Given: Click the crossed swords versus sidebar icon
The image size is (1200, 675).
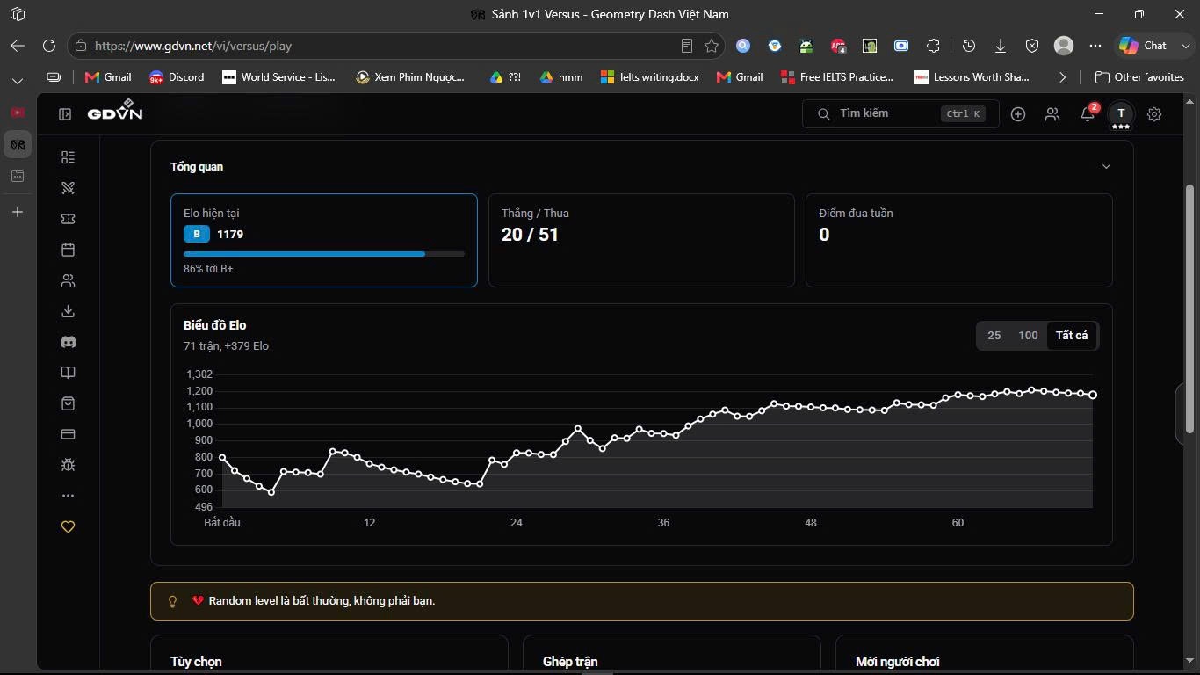Looking at the screenshot, I should [x=68, y=188].
